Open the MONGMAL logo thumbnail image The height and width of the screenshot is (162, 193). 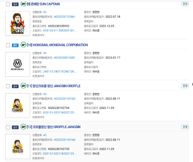click(17, 64)
